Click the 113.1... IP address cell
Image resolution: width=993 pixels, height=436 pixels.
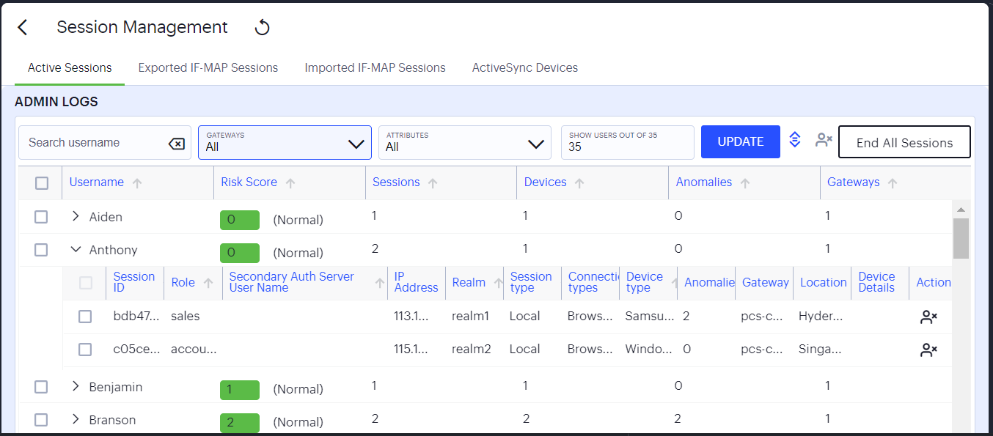click(x=411, y=317)
